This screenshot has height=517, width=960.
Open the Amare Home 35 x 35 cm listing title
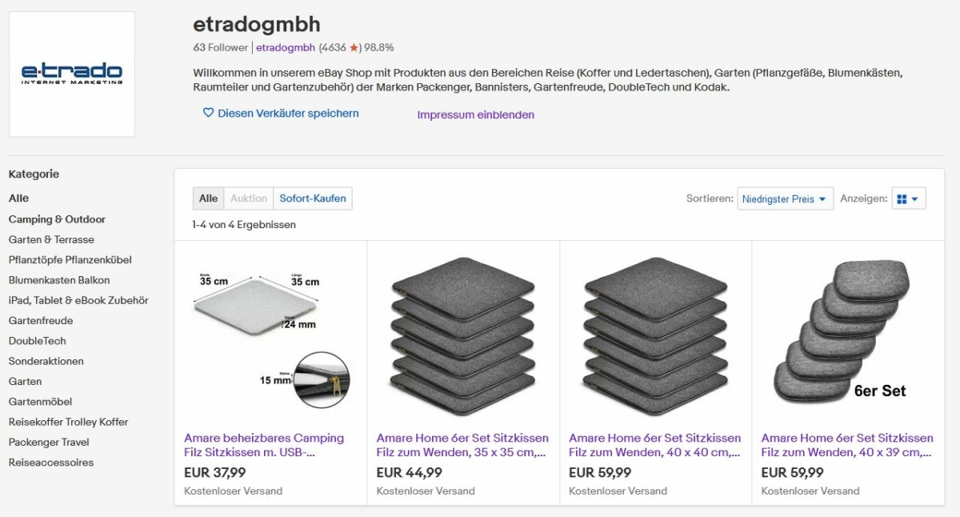(462, 445)
